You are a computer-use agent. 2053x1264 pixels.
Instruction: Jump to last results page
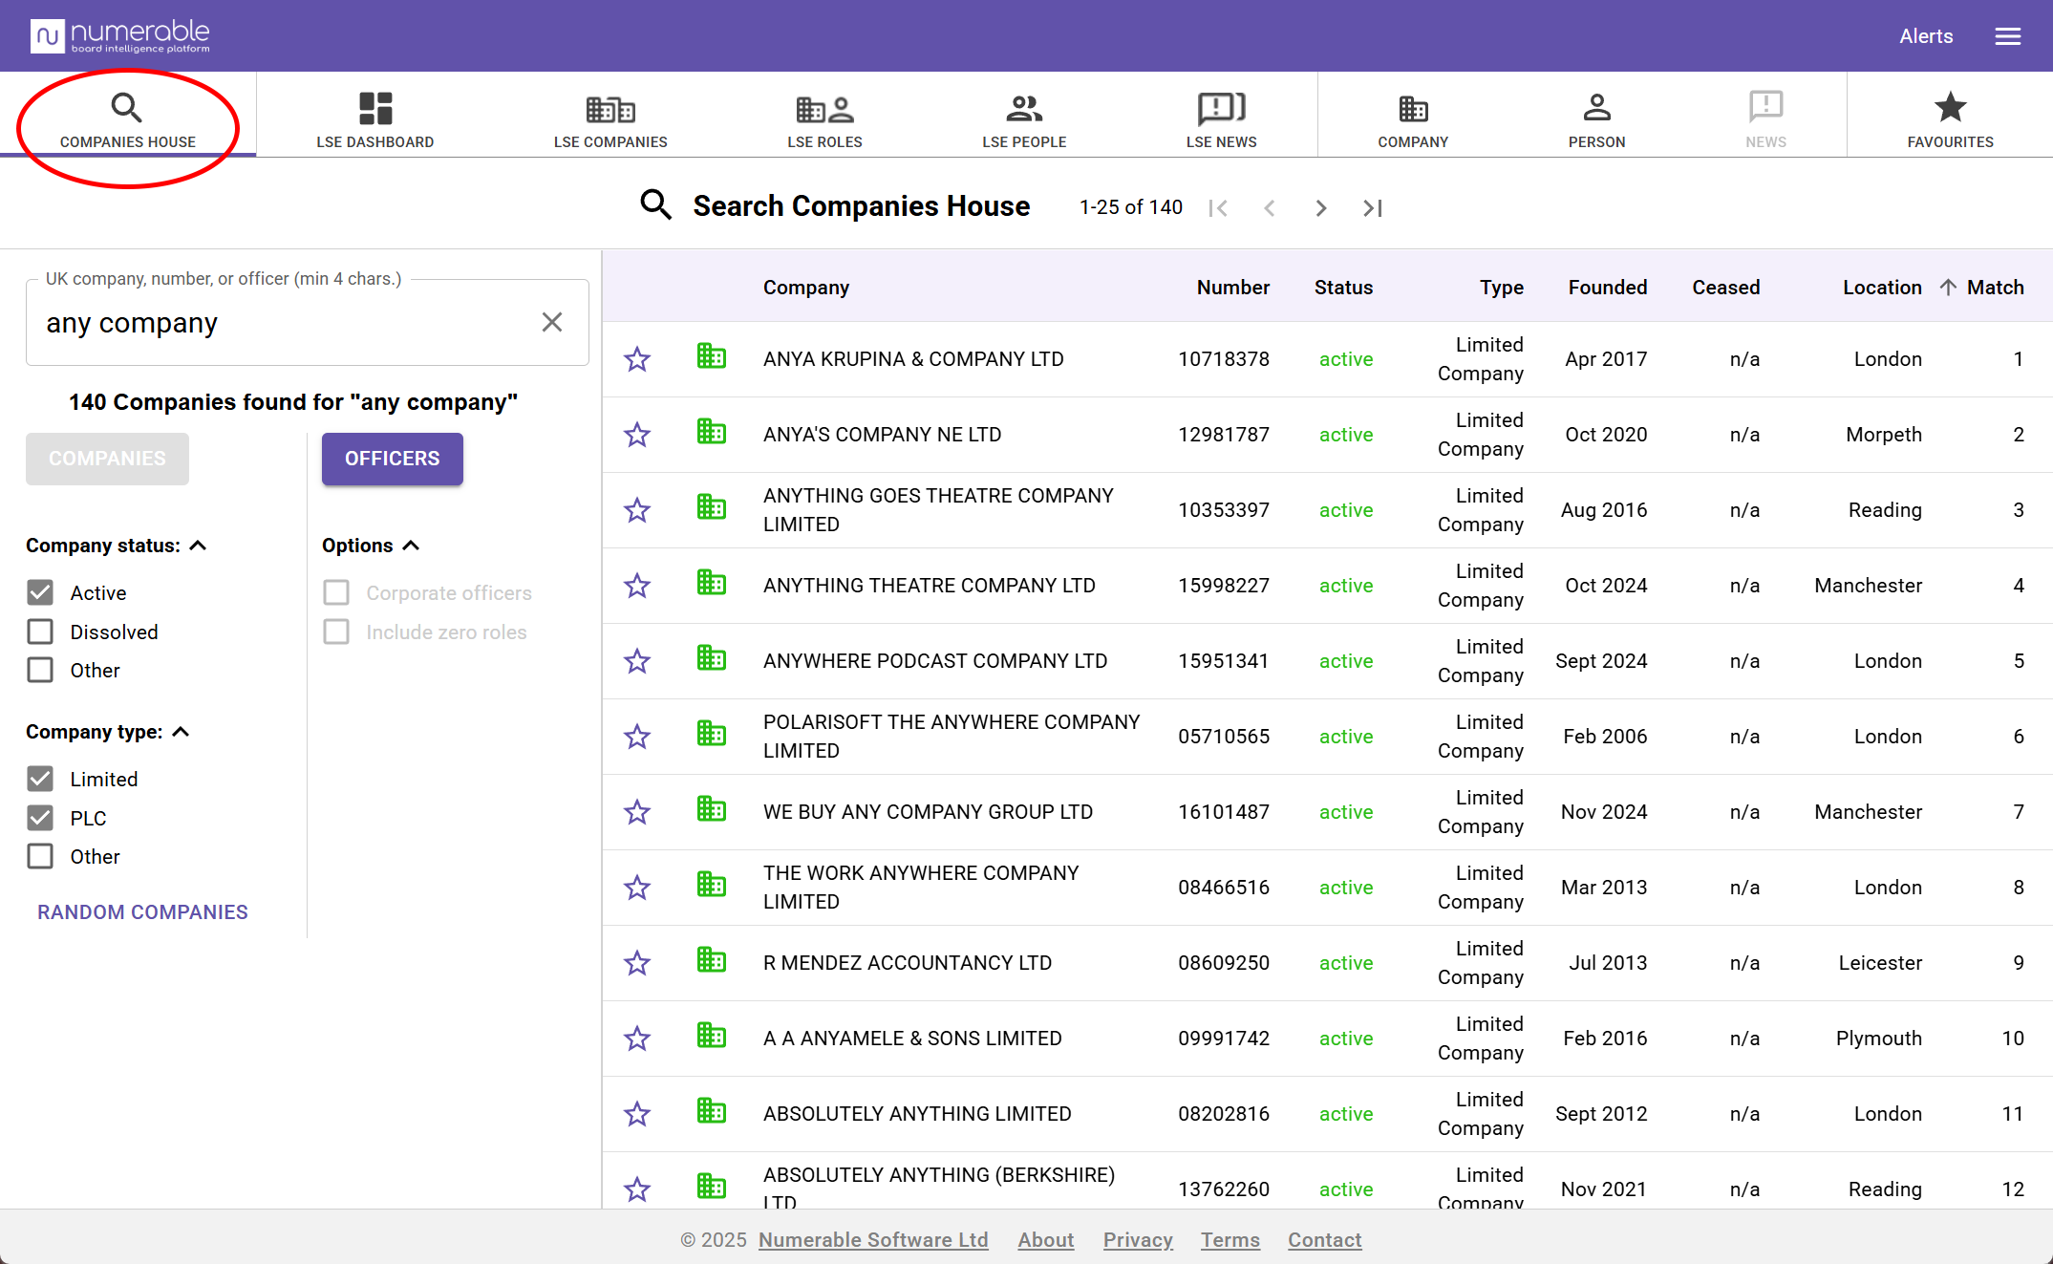coord(1372,208)
